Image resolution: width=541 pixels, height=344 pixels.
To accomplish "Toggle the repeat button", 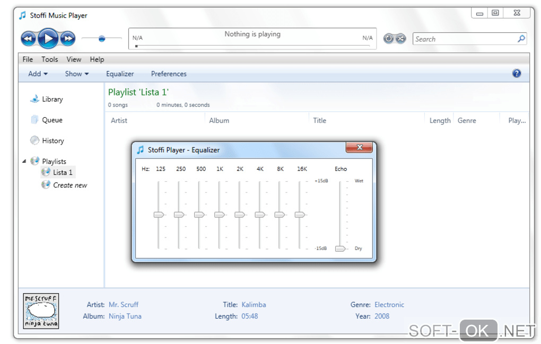I will (x=389, y=39).
